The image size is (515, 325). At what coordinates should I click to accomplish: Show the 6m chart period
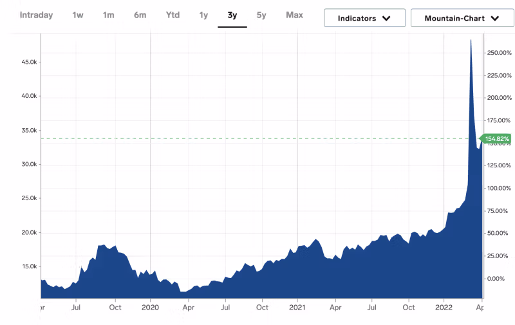(x=140, y=15)
